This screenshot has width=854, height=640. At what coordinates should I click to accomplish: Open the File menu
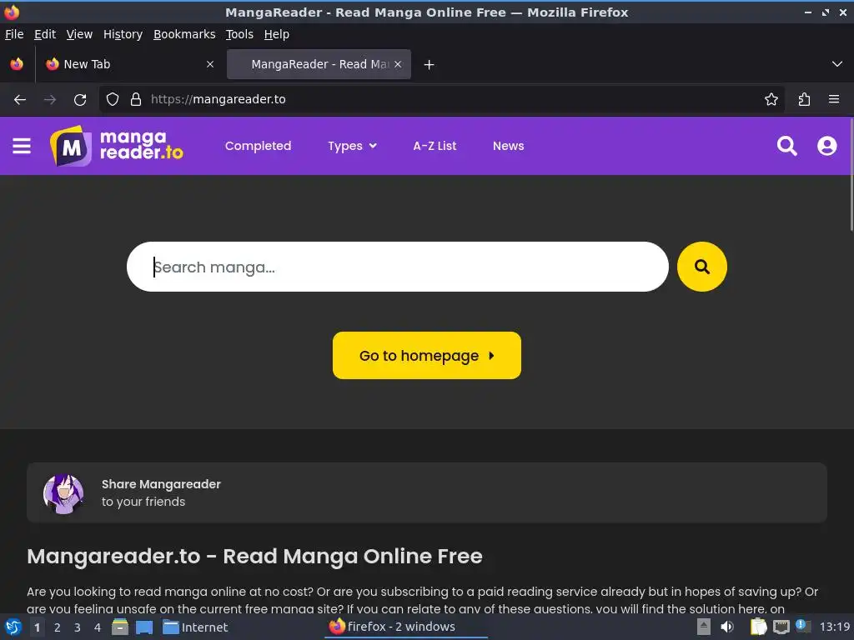pos(14,34)
